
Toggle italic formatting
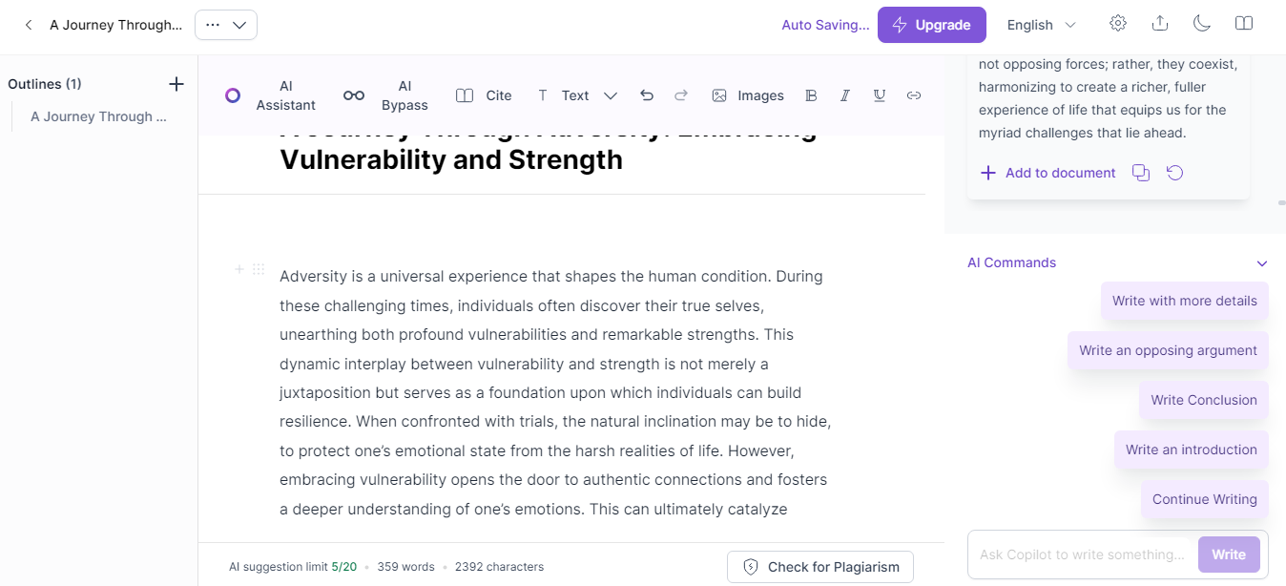click(x=845, y=95)
